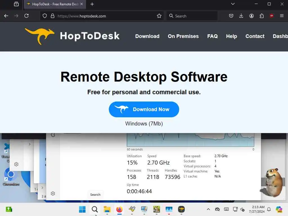Open the Firefox hamburger application menu

pos(282,16)
